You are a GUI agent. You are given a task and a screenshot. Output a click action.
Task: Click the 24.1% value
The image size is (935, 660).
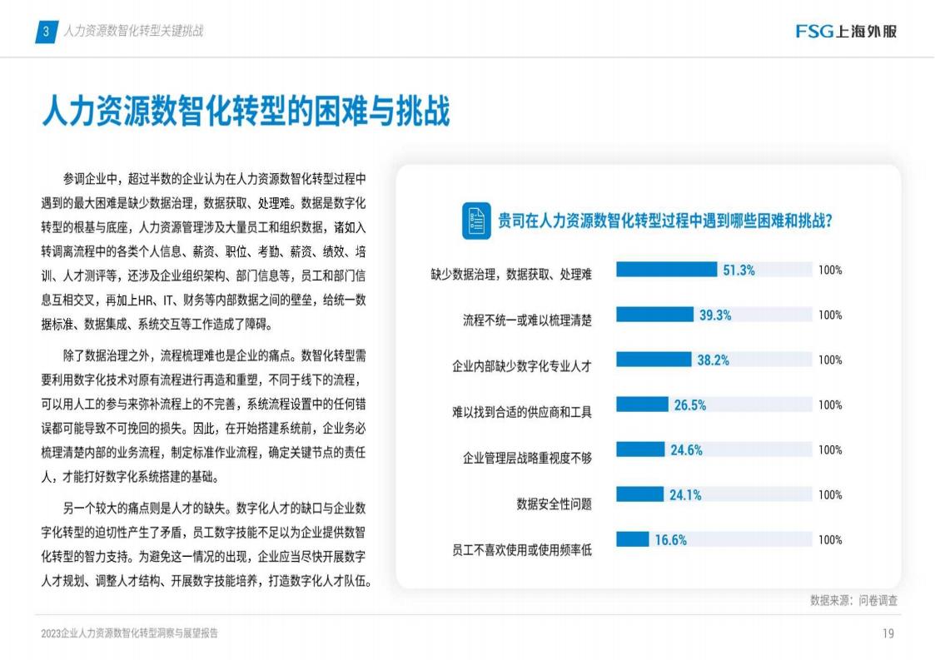685,495
